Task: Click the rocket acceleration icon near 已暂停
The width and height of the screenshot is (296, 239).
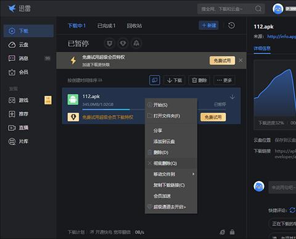Action: coord(136,44)
